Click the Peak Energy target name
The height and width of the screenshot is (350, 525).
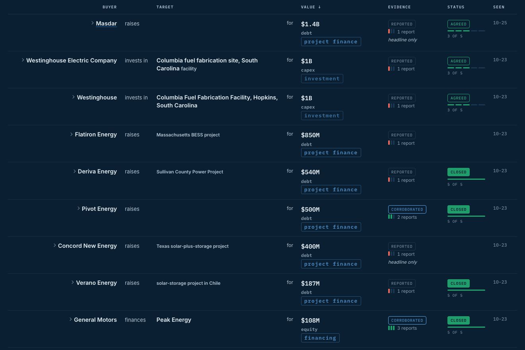coord(174,320)
